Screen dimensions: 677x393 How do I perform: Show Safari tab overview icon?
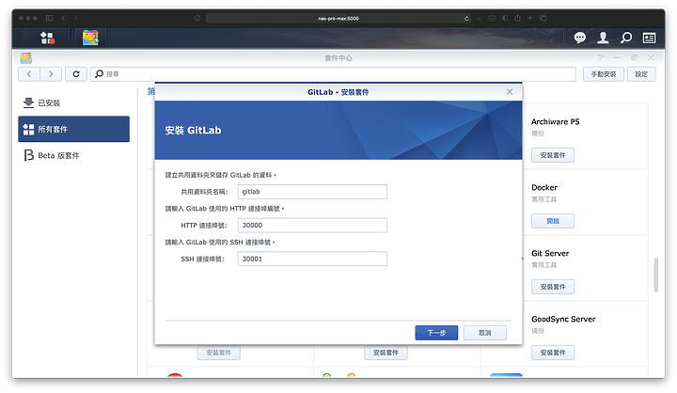point(543,18)
